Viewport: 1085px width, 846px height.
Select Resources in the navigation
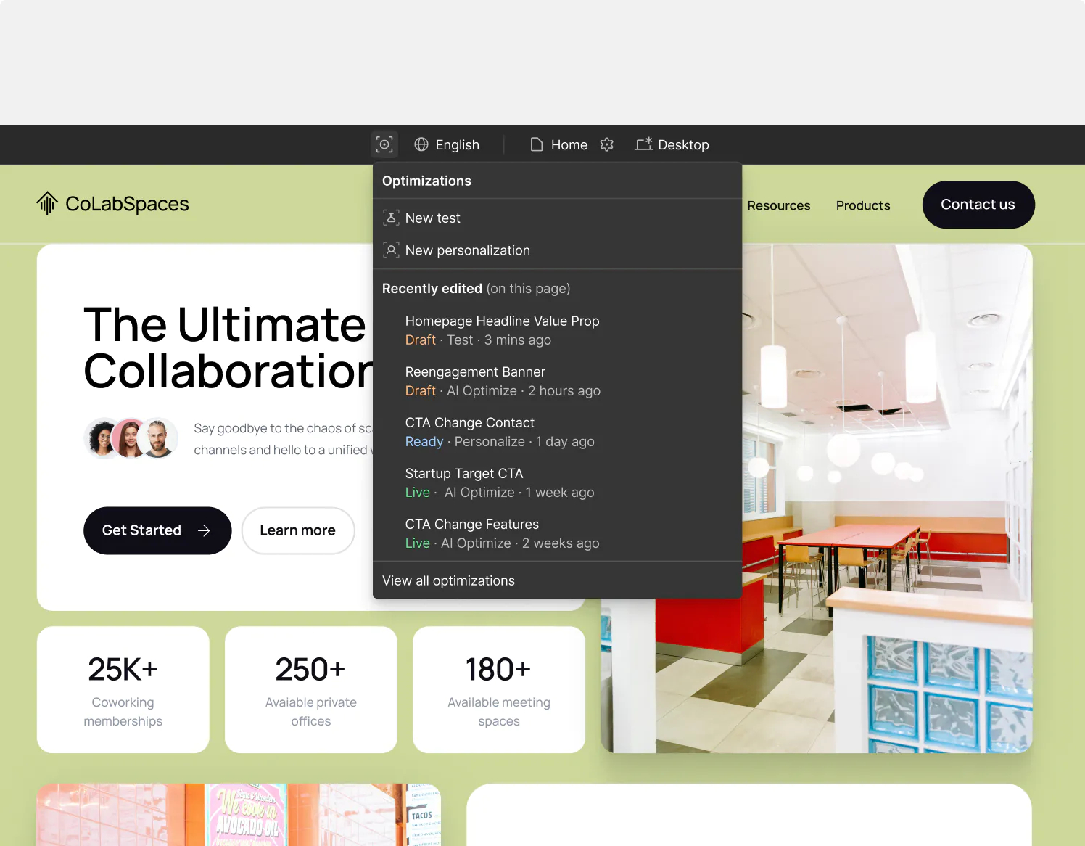(x=779, y=205)
